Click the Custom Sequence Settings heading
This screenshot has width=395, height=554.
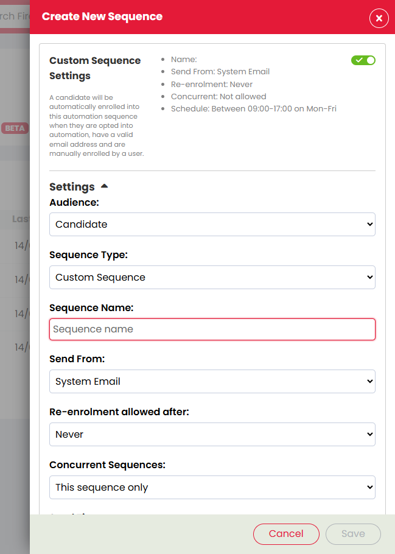[95, 68]
